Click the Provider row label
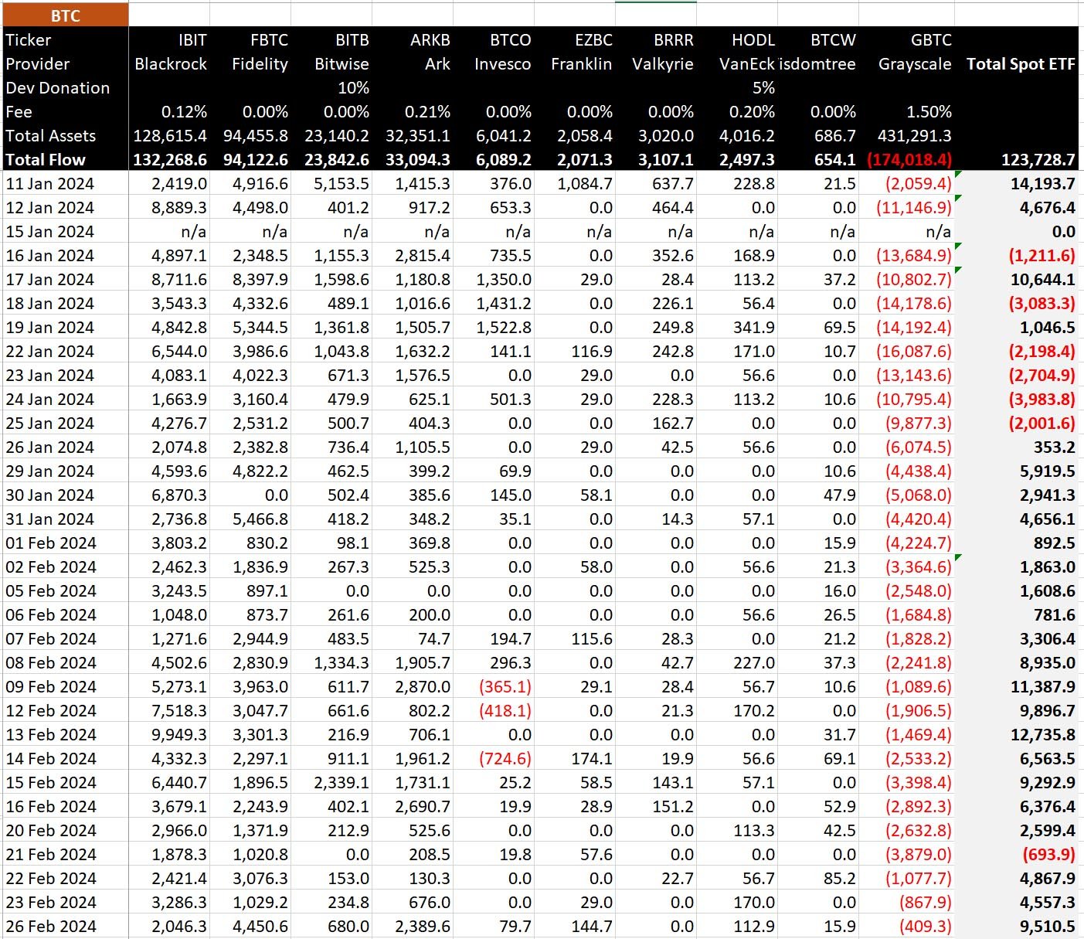Image resolution: width=1084 pixels, height=939 pixels. click(x=38, y=64)
